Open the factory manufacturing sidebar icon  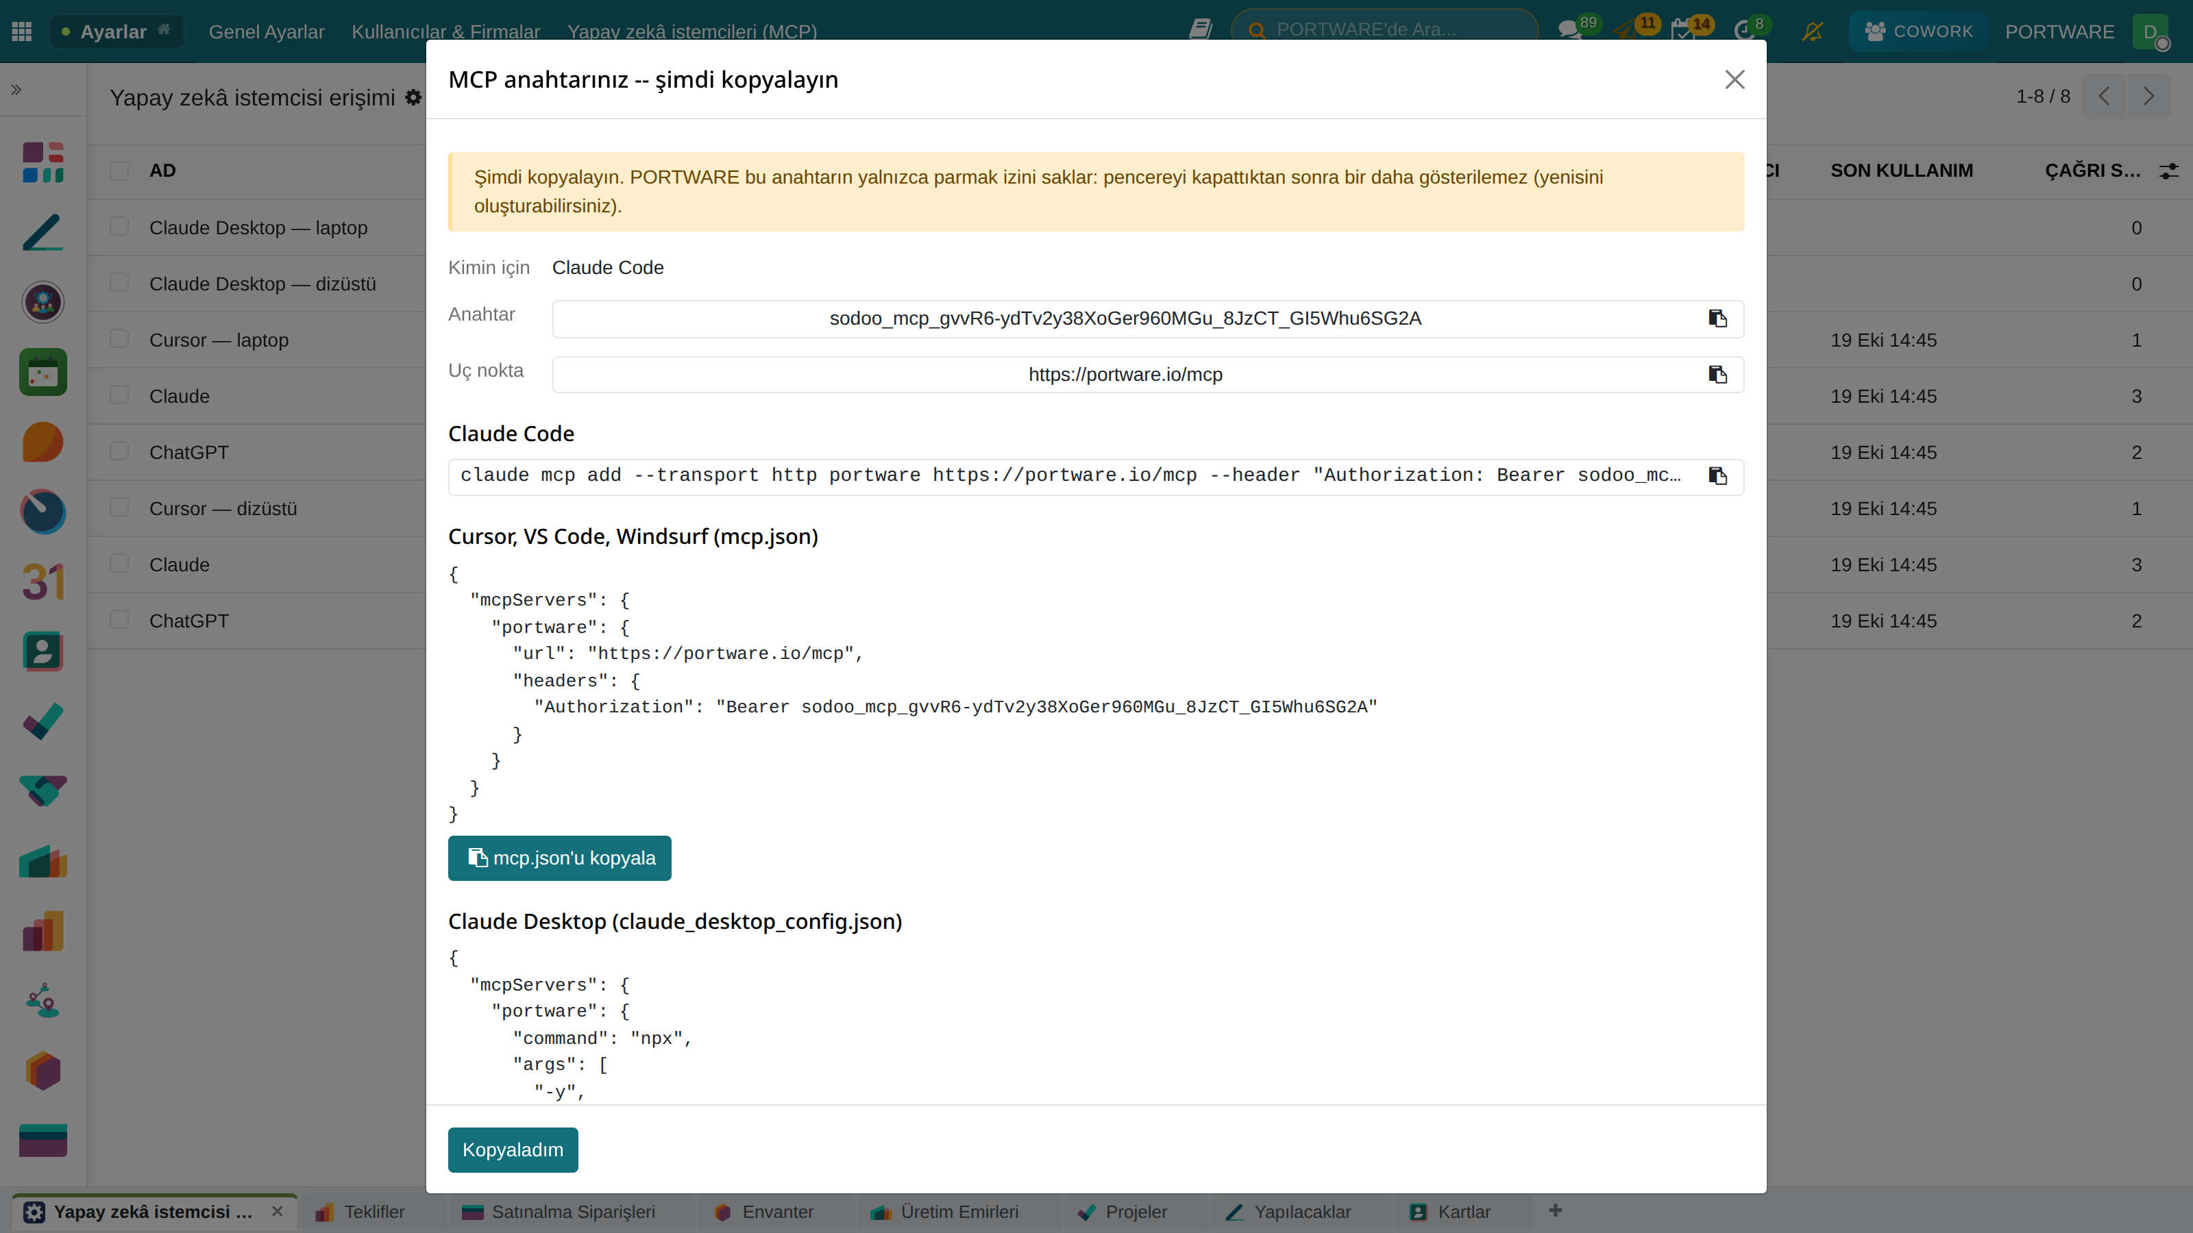click(42, 861)
